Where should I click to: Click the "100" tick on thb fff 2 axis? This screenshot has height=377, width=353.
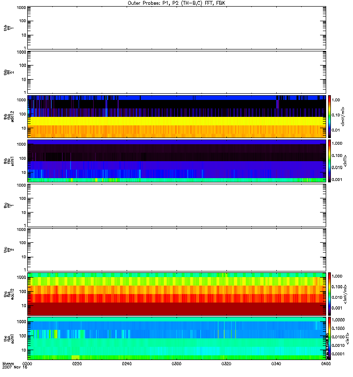22,66
